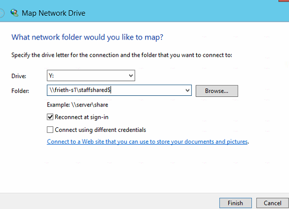Click the 'What network folder' heading
The height and width of the screenshot is (209, 289).
tap(87, 37)
